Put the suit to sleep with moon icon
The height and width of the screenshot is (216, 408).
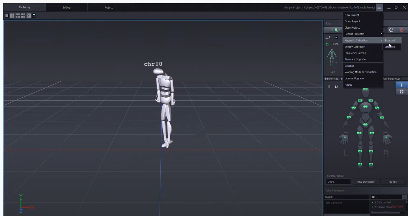click(x=392, y=30)
